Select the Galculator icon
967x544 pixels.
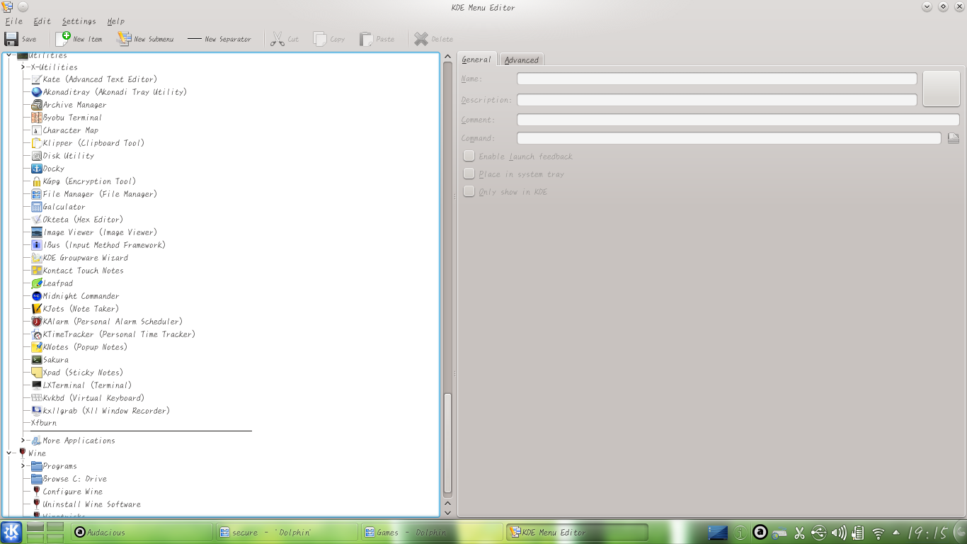(x=37, y=207)
